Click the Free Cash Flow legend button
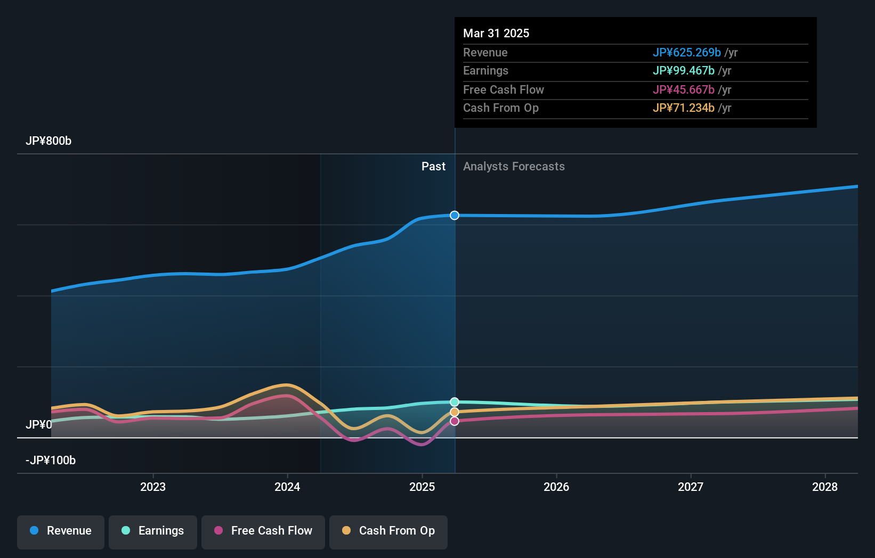This screenshot has height=558, width=875. point(263,531)
